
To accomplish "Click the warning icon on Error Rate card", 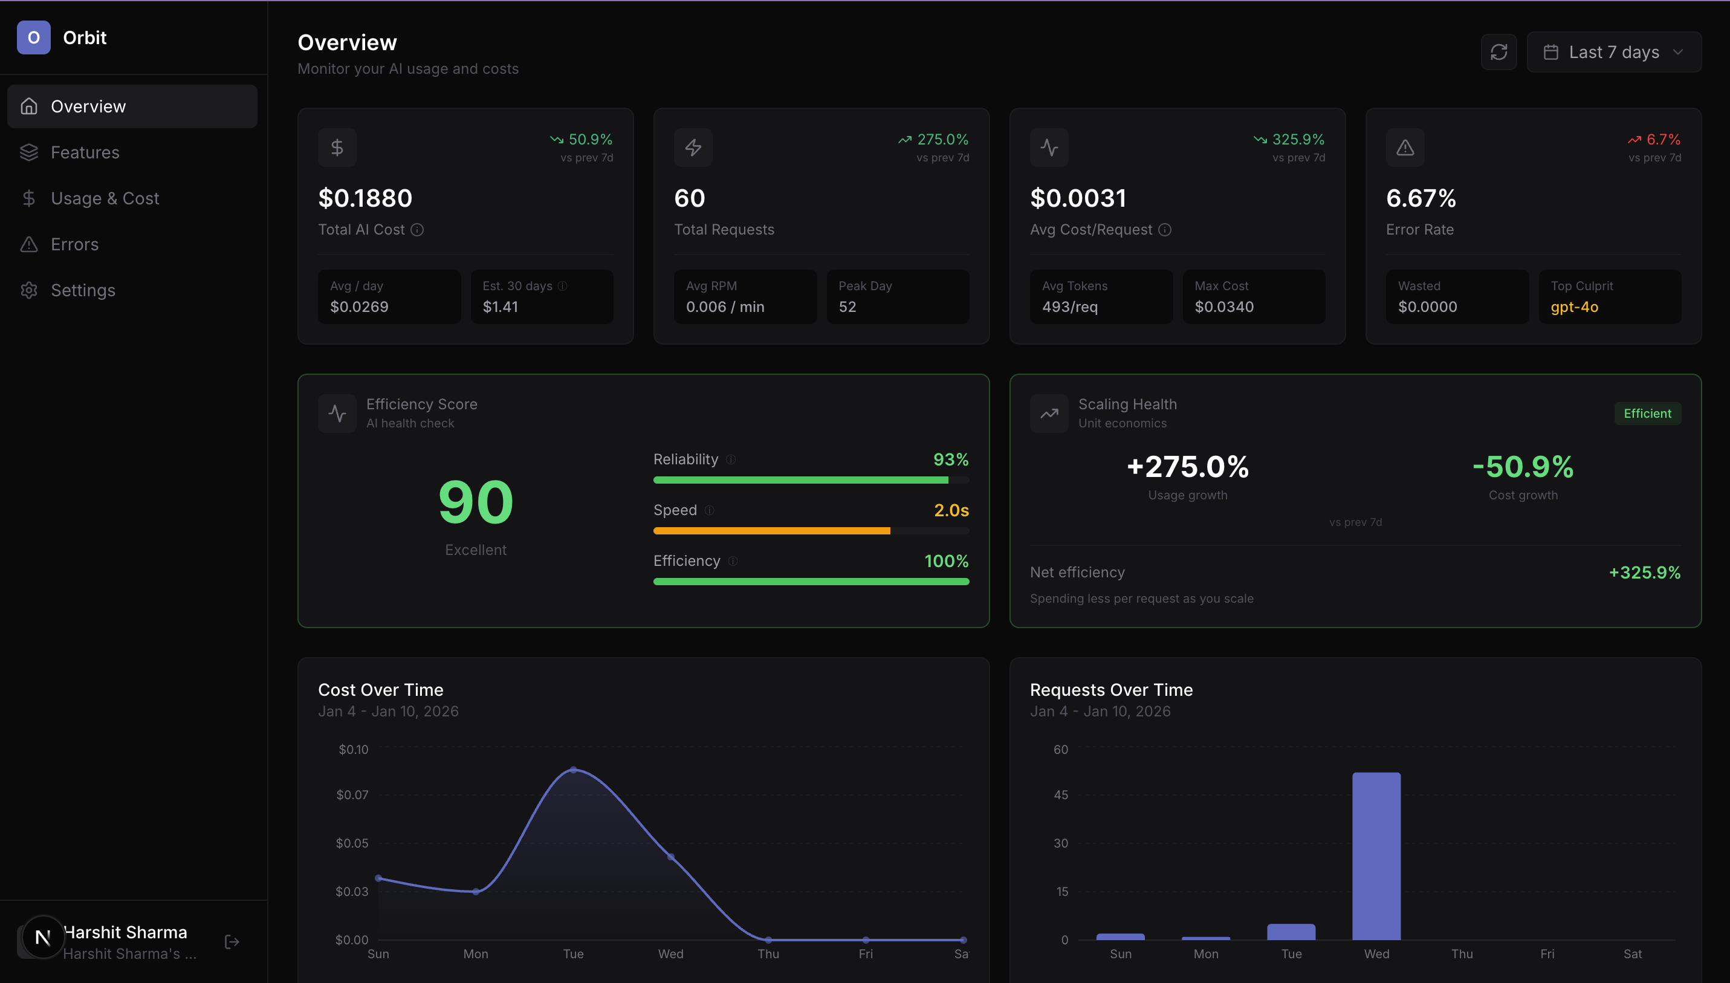I will coord(1405,147).
